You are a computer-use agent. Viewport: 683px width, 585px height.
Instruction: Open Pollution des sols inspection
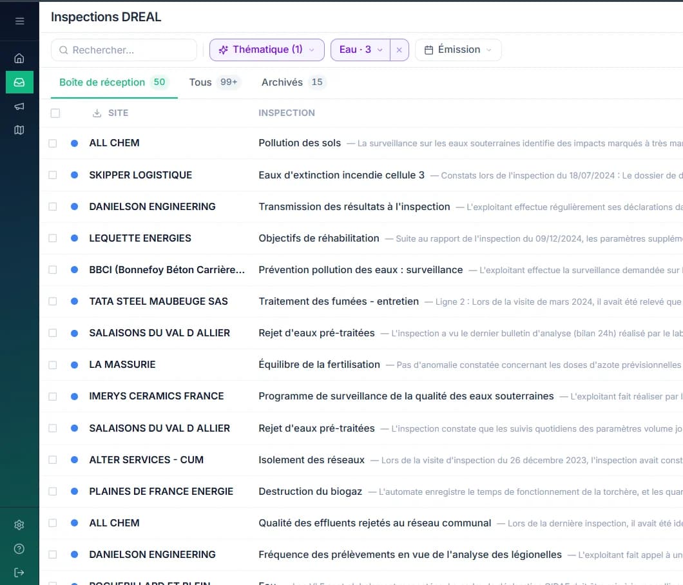click(x=300, y=143)
